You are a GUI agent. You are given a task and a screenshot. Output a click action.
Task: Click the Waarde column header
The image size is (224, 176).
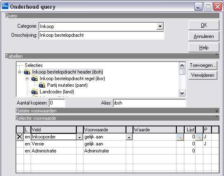(155, 130)
